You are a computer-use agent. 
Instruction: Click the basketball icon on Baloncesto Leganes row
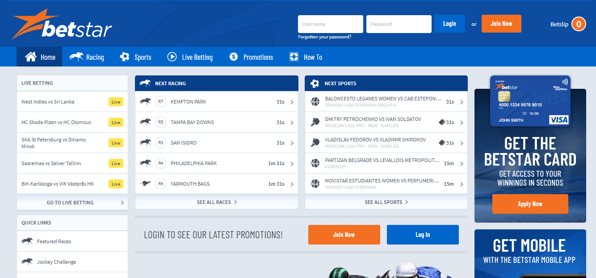click(x=315, y=102)
